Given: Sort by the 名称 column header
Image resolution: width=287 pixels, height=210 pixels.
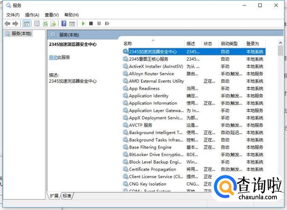Looking at the screenshot, I should (x=153, y=43).
